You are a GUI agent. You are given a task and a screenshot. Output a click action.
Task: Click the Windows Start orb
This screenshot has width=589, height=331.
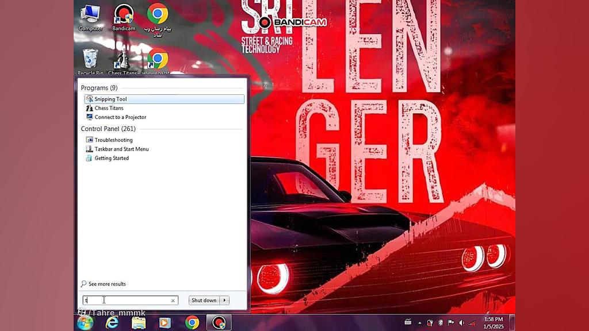85,323
